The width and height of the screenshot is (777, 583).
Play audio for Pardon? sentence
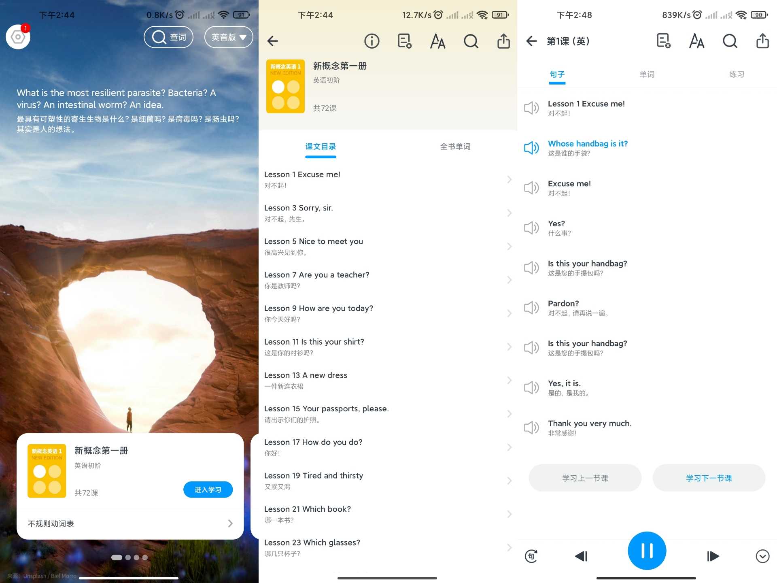tap(531, 308)
